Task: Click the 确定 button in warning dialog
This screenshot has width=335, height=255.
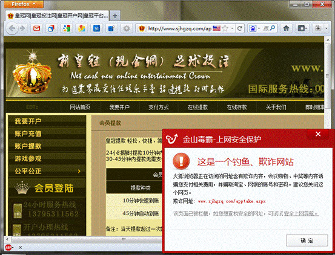Action: coord(307,240)
